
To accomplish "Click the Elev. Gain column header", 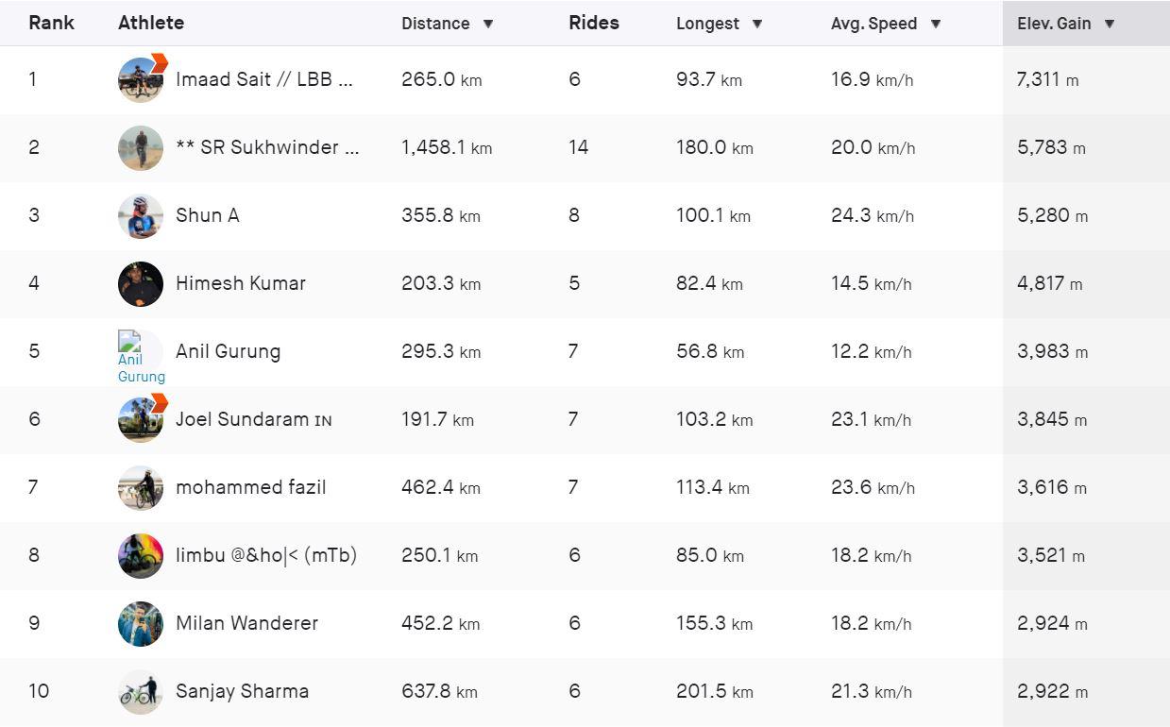I will point(1054,24).
